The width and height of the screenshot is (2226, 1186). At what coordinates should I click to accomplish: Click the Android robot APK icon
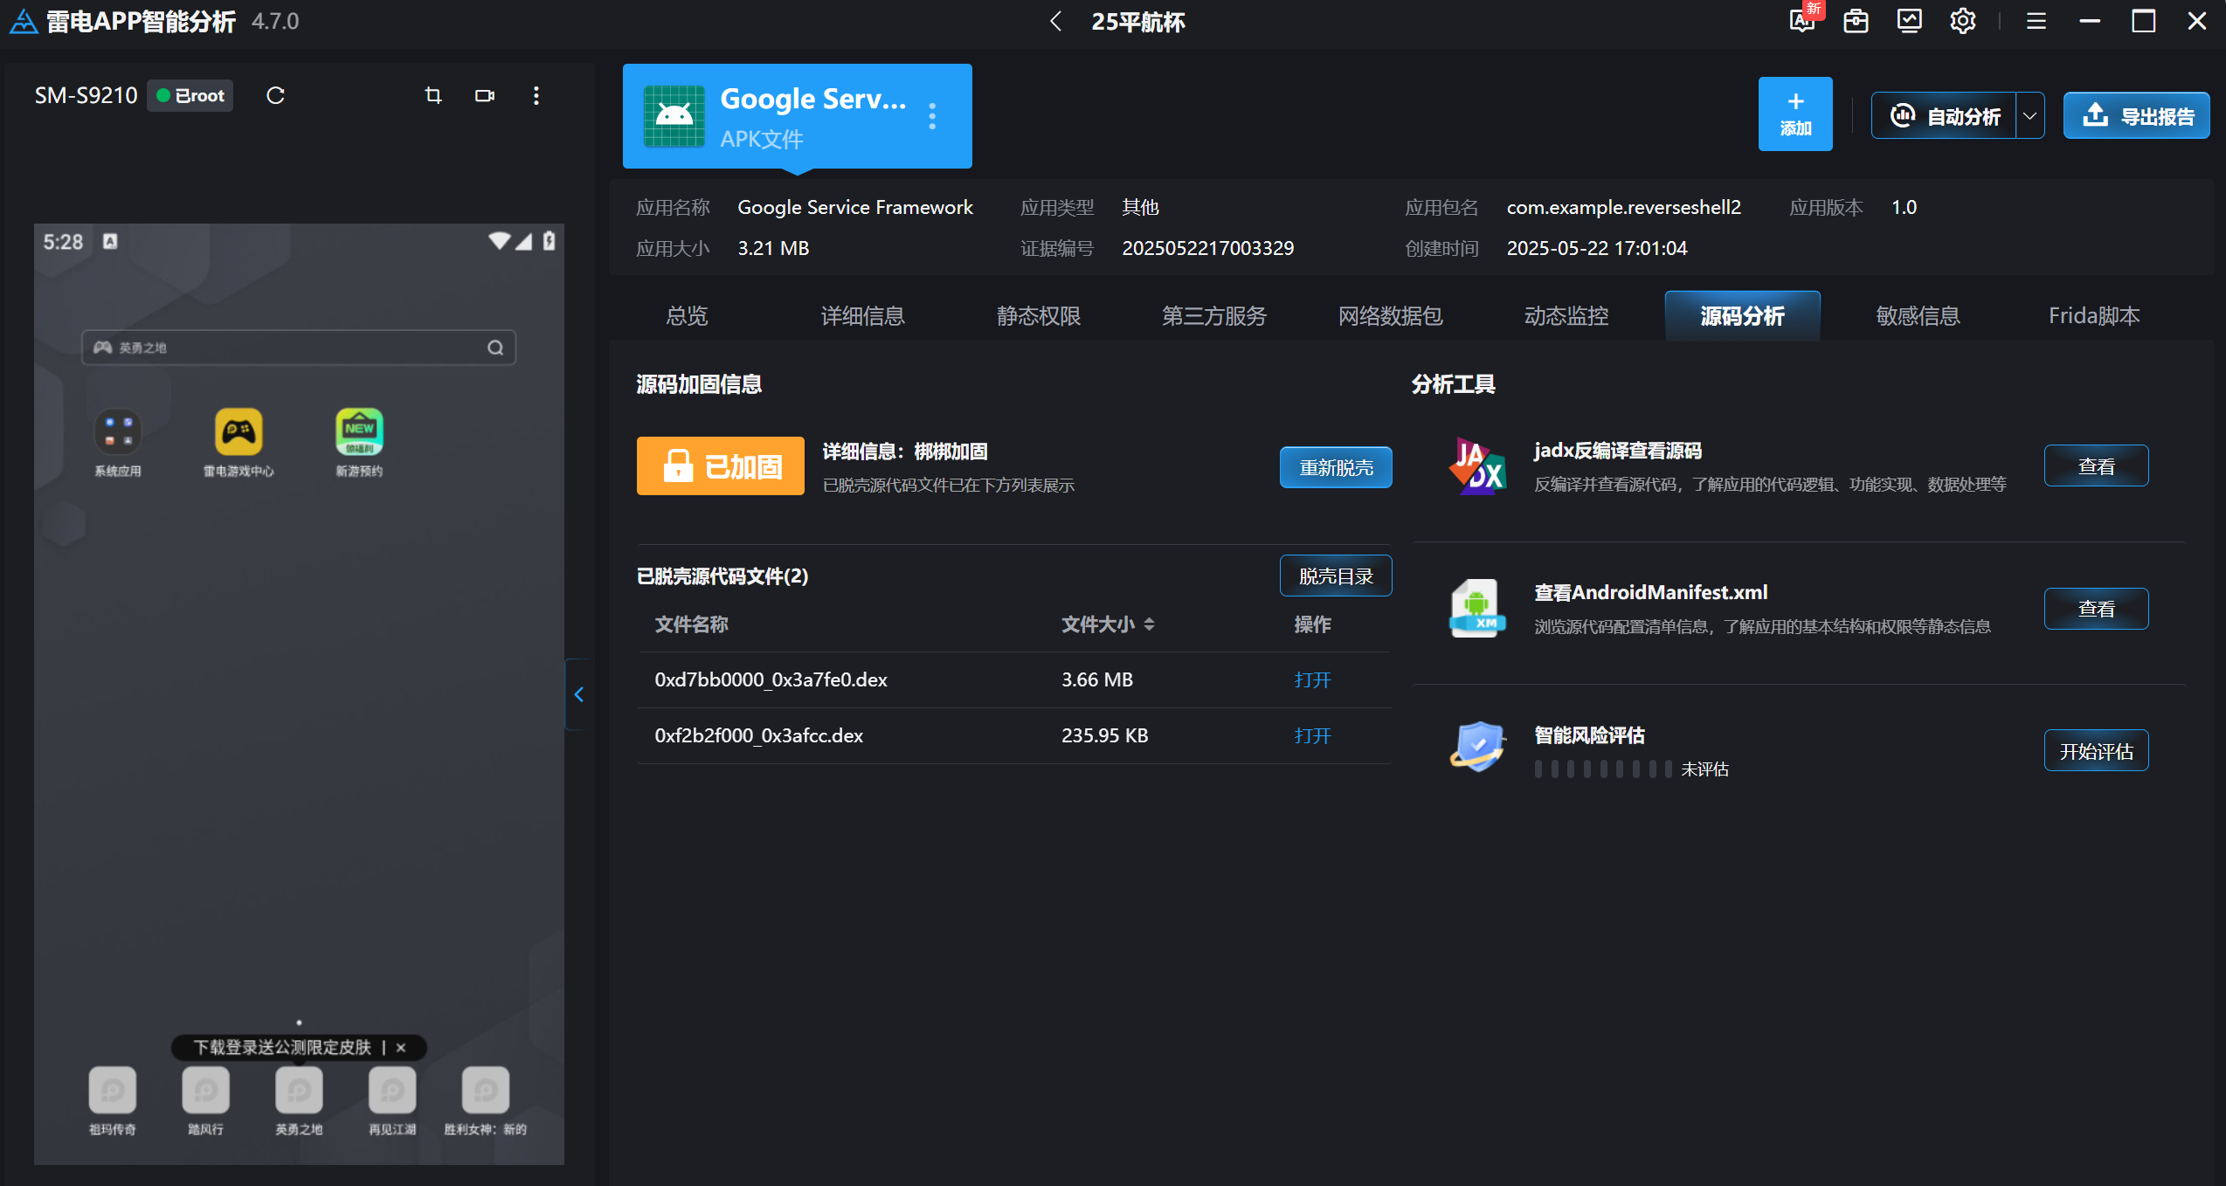[x=674, y=116]
